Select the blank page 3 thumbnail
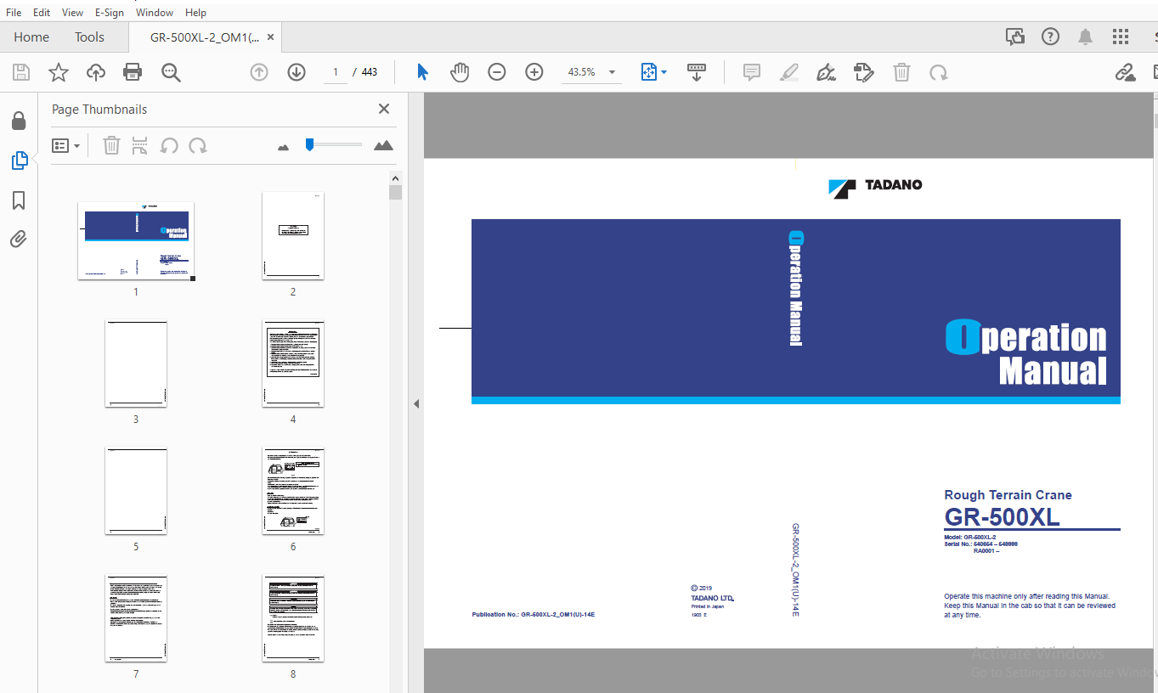The image size is (1158, 693). [136, 363]
